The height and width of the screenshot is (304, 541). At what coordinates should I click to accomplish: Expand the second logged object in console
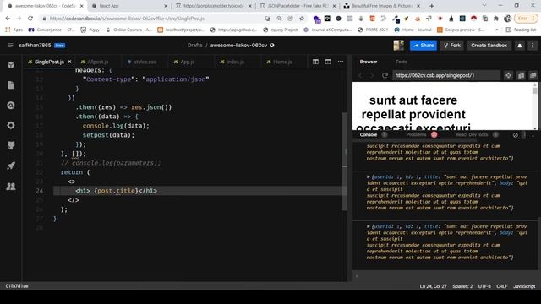pos(369,176)
